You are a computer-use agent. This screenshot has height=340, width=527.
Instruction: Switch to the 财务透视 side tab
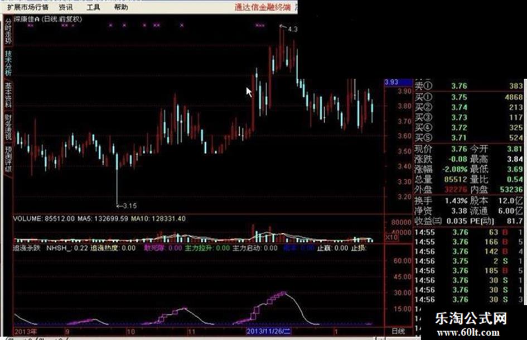point(8,127)
